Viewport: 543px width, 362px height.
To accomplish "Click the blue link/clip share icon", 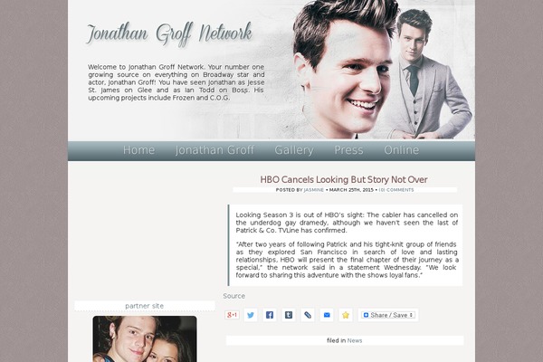I will (308, 315).
